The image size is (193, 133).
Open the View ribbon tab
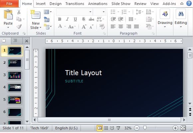154,4
